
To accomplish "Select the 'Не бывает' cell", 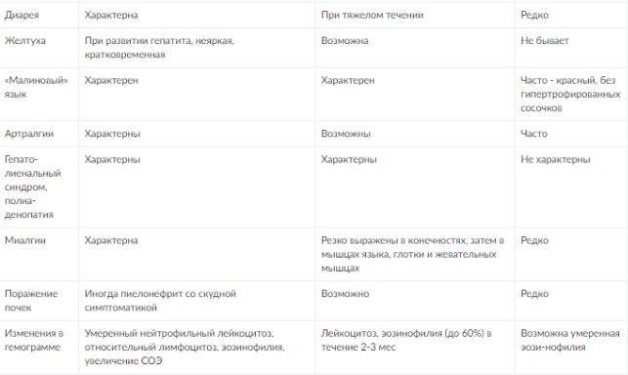I will click(545, 41).
